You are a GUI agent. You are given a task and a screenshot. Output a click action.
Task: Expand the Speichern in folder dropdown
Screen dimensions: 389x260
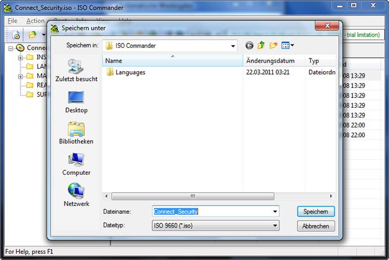[x=233, y=46]
